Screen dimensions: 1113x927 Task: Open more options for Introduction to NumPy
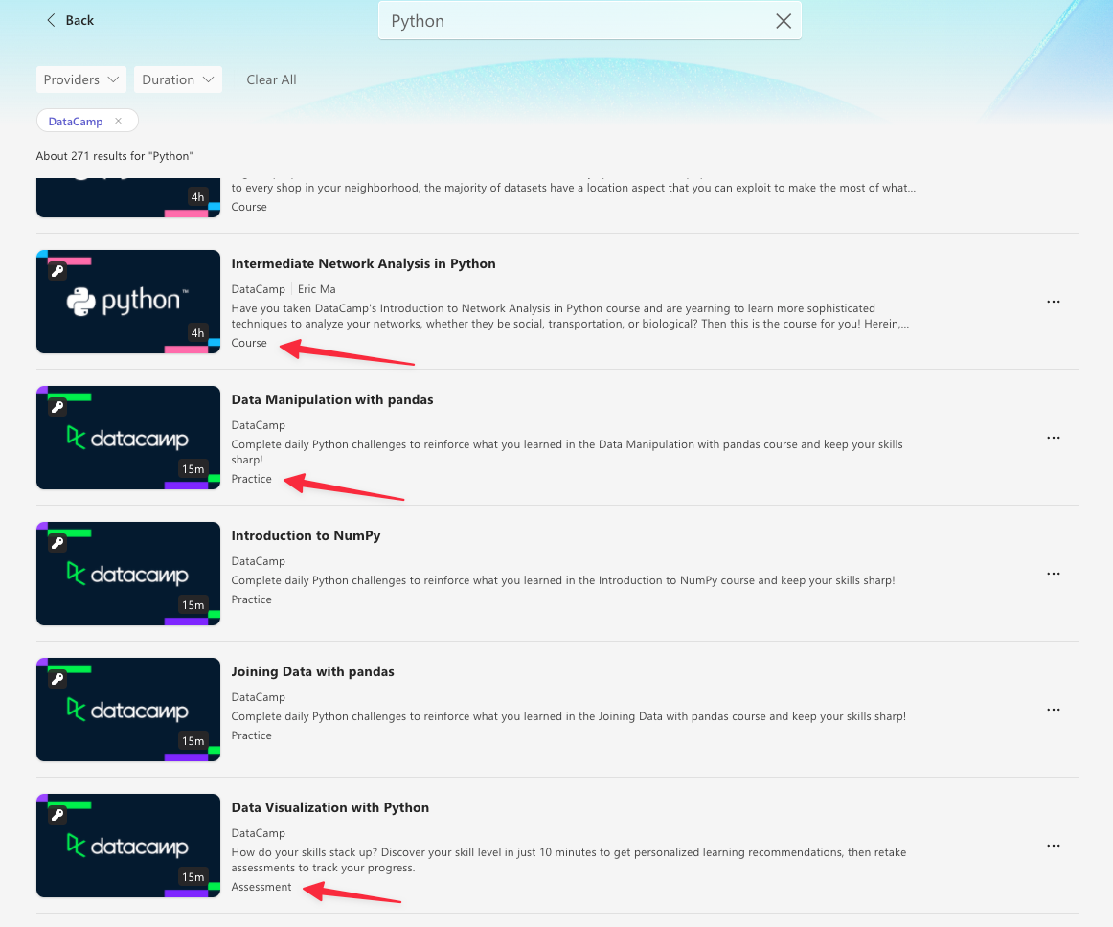pyautogui.click(x=1054, y=574)
